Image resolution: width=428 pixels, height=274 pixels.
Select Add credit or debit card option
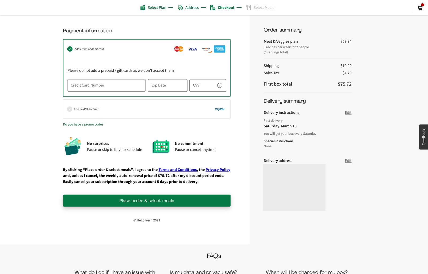(x=70, y=49)
